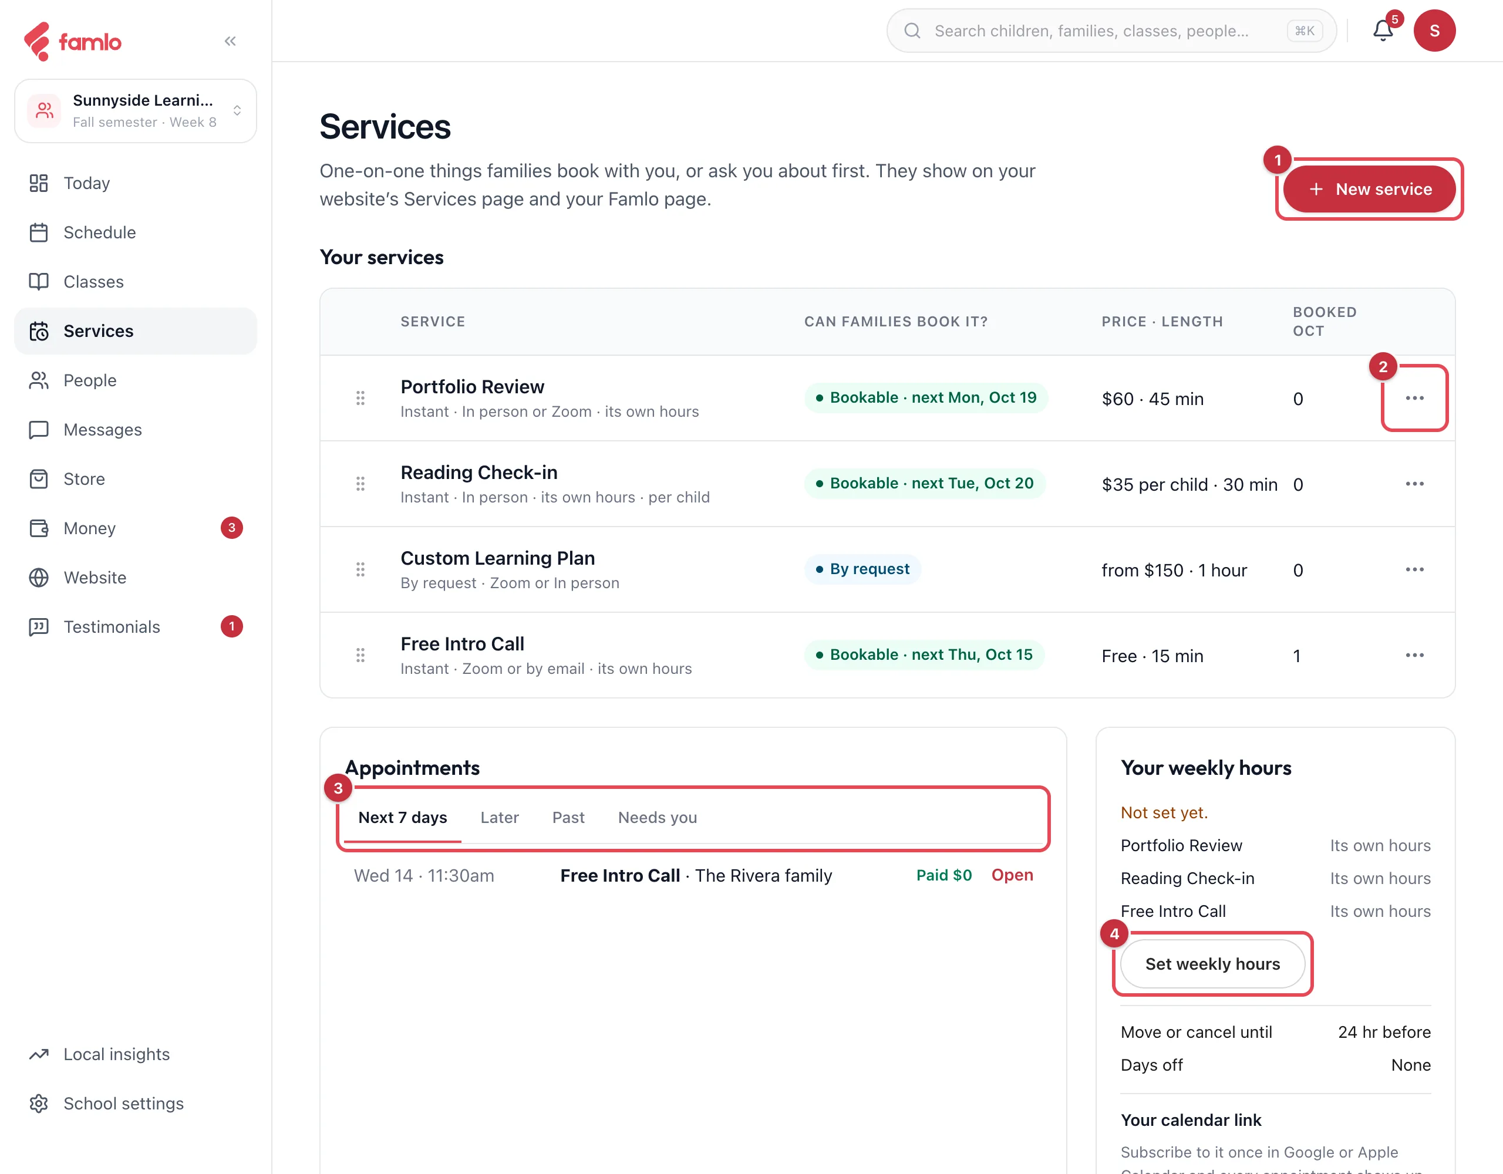Open Classes in the sidebar
1503x1174 pixels.
136,281
